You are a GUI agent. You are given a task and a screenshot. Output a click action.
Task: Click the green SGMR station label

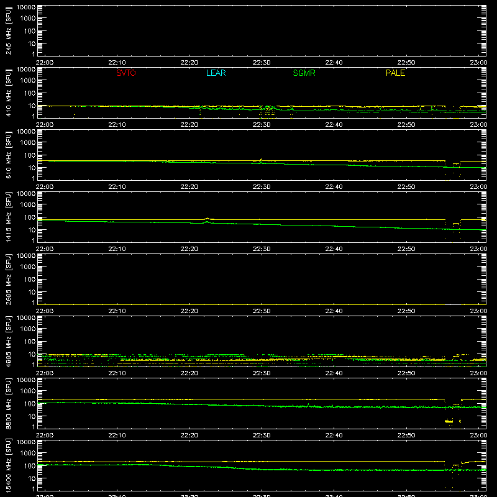point(304,73)
